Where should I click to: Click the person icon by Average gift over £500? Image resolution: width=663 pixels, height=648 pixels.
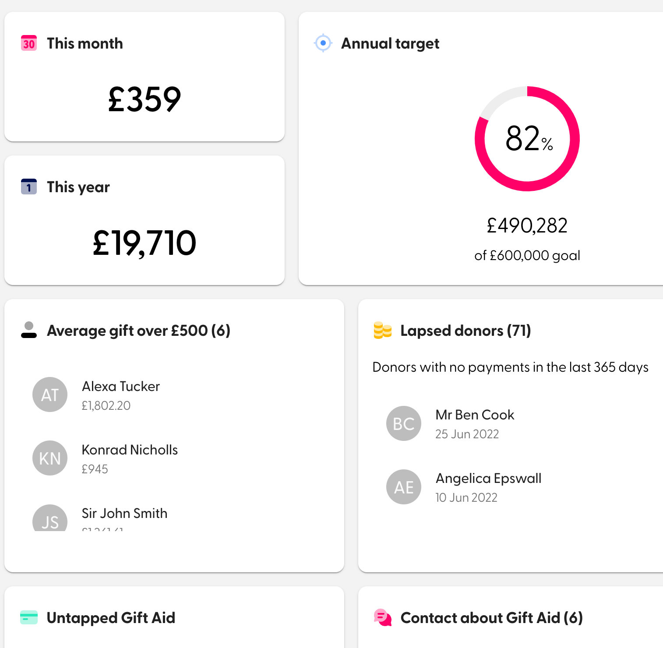pyautogui.click(x=28, y=331)
